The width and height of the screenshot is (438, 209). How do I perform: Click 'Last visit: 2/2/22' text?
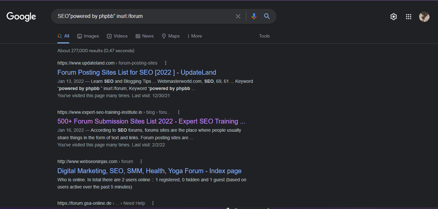[148, 145]
